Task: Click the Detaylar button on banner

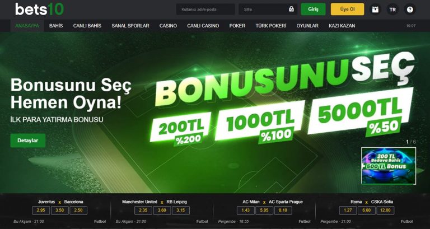Action: click(27, 141)
